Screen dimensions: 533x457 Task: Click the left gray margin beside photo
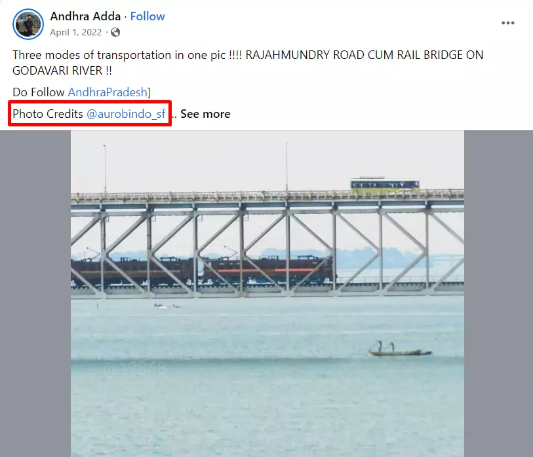(x=35, y=294)
